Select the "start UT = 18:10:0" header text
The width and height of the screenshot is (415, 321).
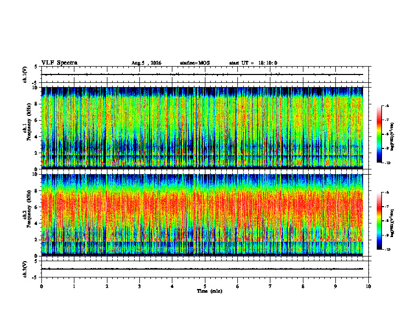(253, 63)
